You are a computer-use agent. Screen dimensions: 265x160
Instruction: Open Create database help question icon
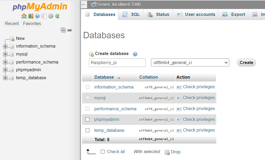coord(135,54)
